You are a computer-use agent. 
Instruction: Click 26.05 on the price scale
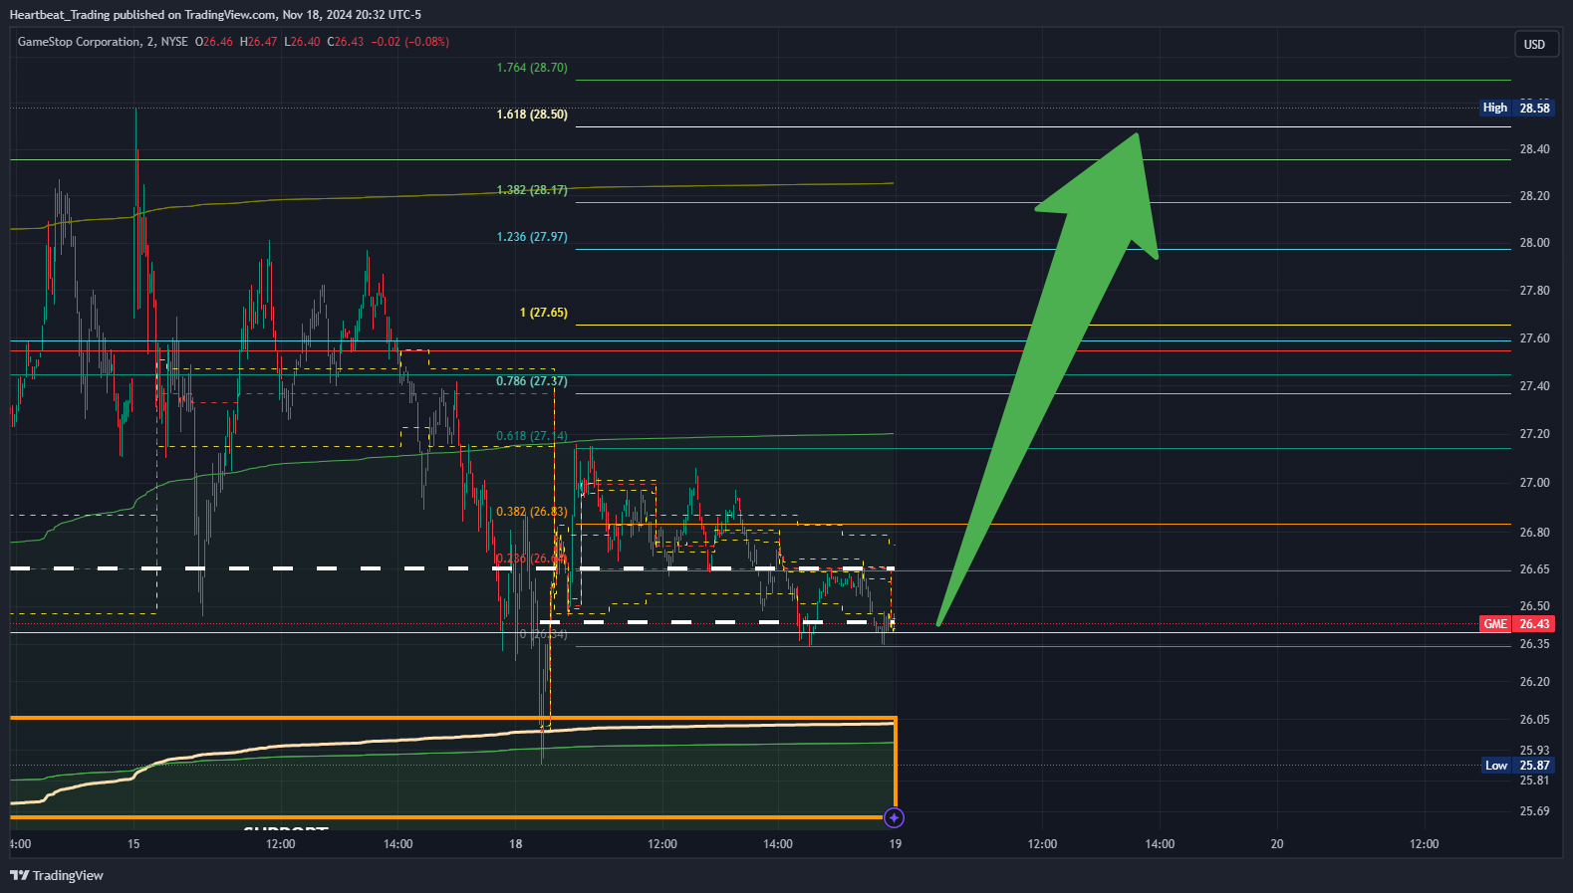coord(1534,720)
